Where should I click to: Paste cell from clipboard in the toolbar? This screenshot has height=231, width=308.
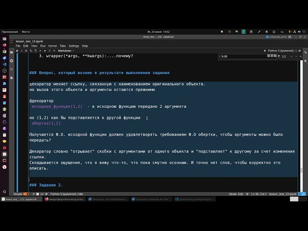36,51
